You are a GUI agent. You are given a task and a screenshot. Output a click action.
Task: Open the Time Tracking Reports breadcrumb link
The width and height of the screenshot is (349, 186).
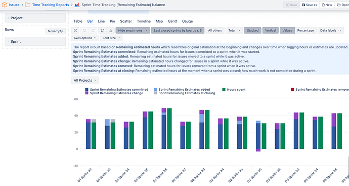click(x=51, y=5)
